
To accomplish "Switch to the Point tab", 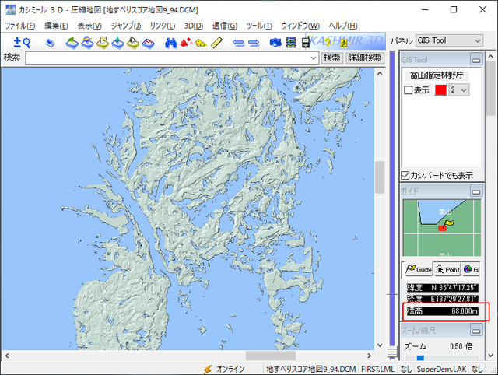I will pos(447,270).
